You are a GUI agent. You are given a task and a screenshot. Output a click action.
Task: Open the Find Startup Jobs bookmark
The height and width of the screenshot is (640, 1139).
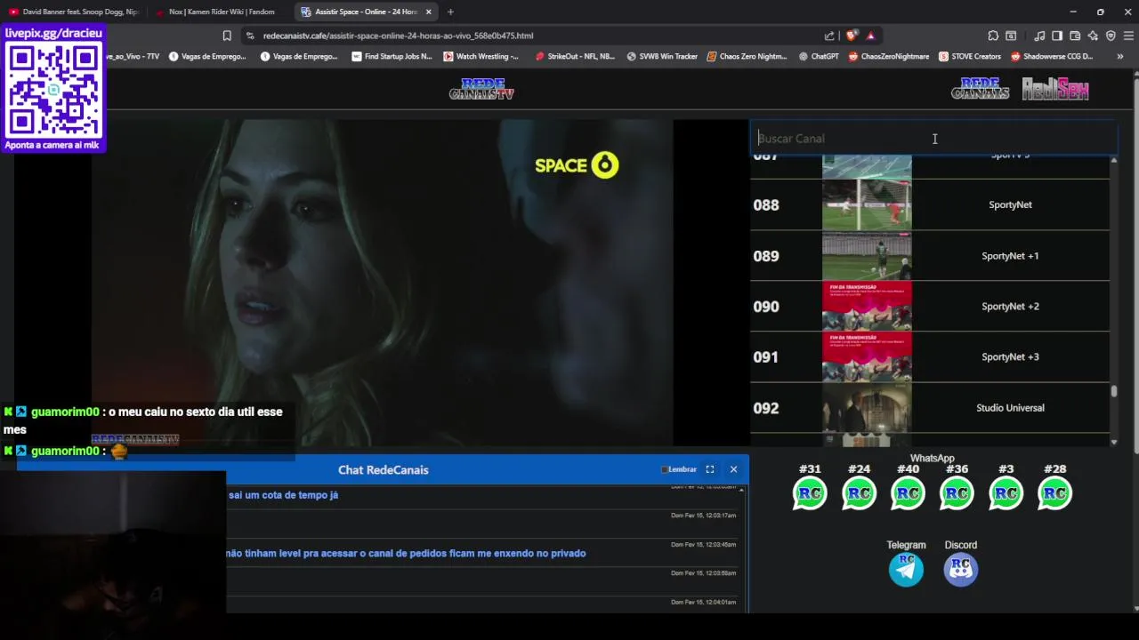(x=392, y=56)
